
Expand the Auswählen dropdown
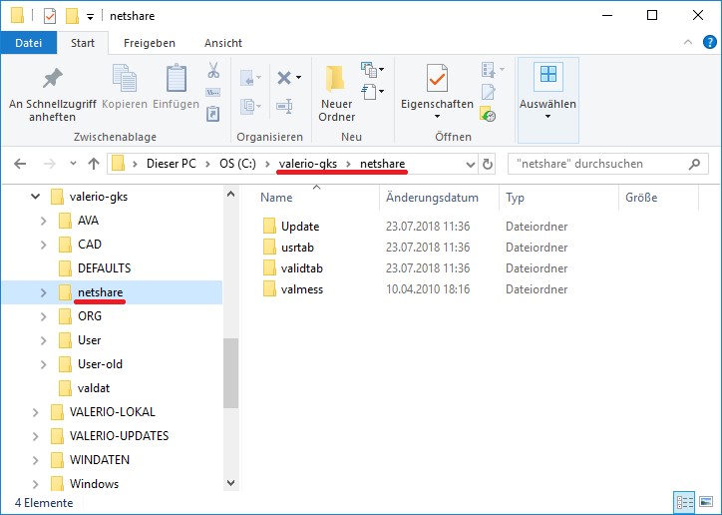pyautogui.click(x=547, y=116)
